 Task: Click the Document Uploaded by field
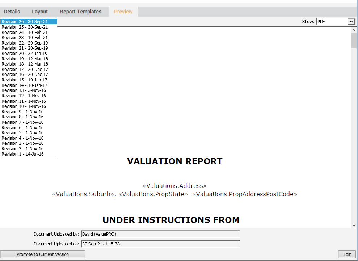(160, 234)
